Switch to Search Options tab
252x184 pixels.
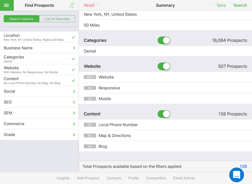21,19
